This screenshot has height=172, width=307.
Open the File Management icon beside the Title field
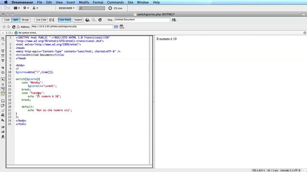pos(174,20)
